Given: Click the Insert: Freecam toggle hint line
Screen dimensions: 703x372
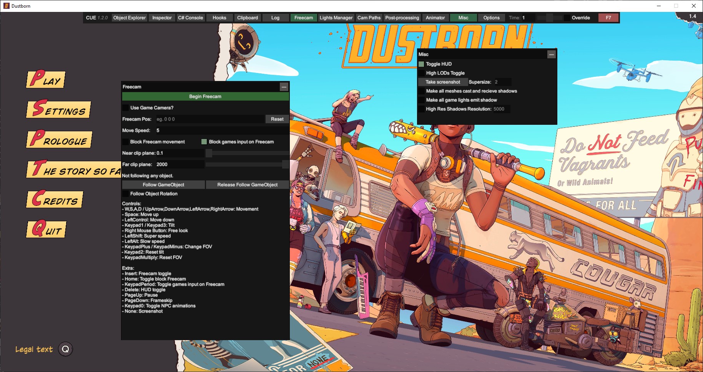Looking at the screenshot, I should 147,274.
